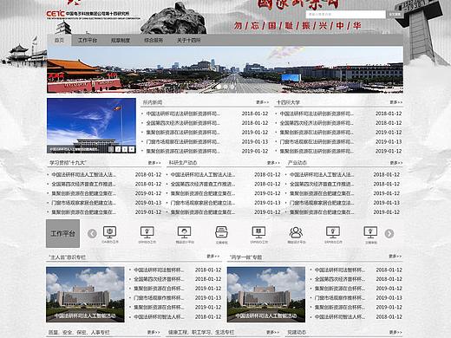
Task: Click 更多>> beside 党建动态 at the bottom
Action: (395, 333)
